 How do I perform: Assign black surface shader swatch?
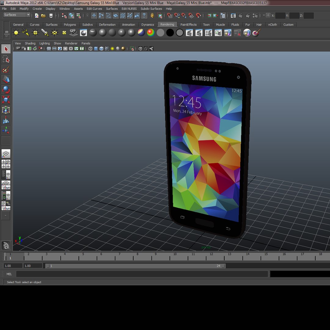click(x=170, y=33)
